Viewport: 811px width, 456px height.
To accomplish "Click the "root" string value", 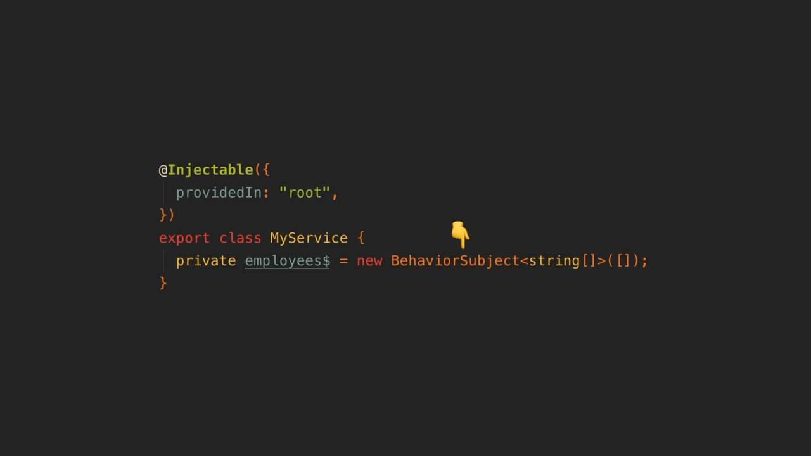I will coord(305,193).
